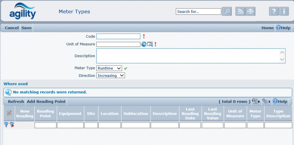Click Save in the toolbar
Screen dimensions: 294x145
(26, 28)
